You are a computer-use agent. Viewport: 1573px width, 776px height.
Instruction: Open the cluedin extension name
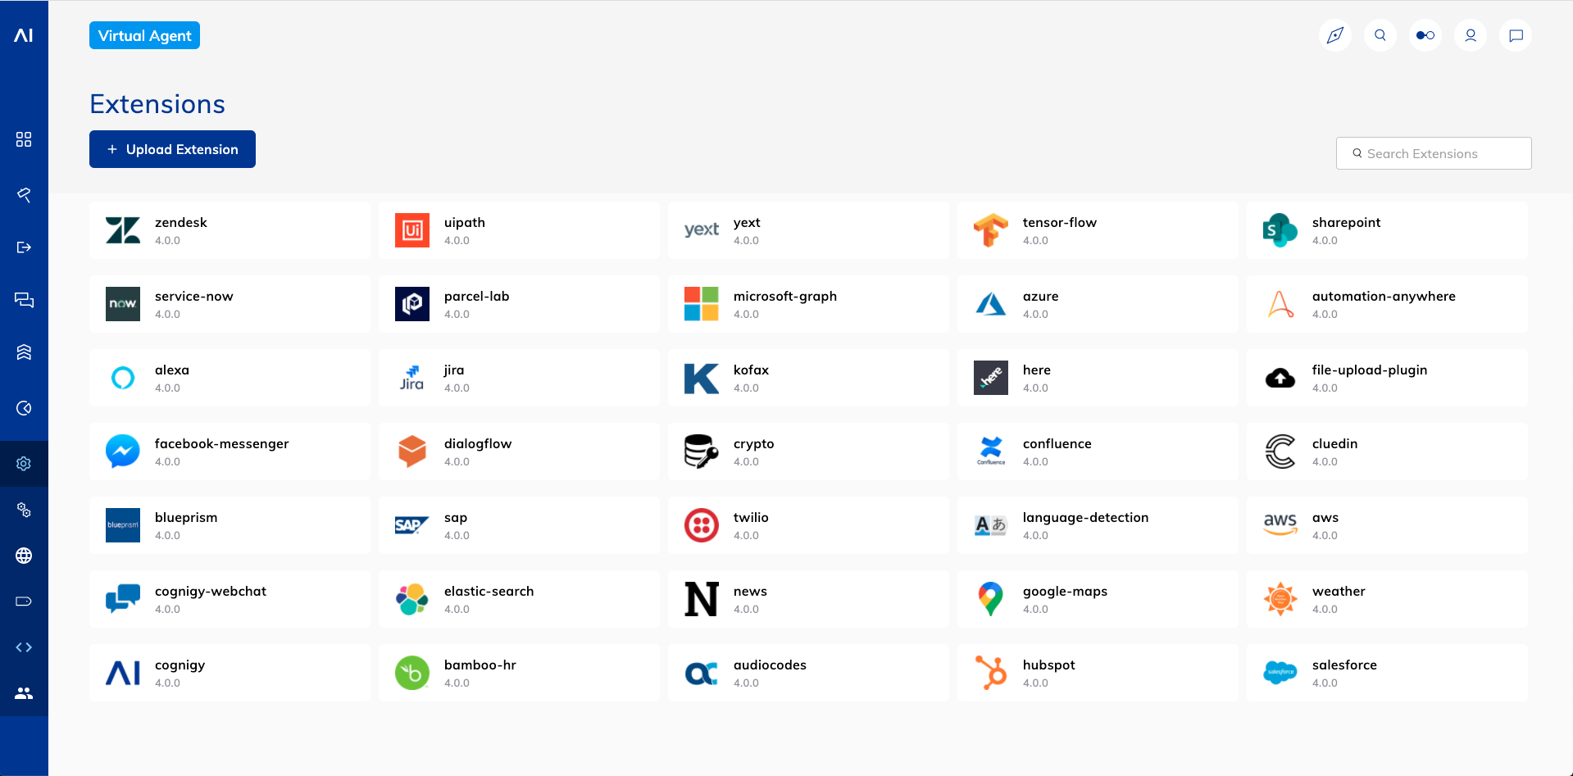tap(1334, 443)
